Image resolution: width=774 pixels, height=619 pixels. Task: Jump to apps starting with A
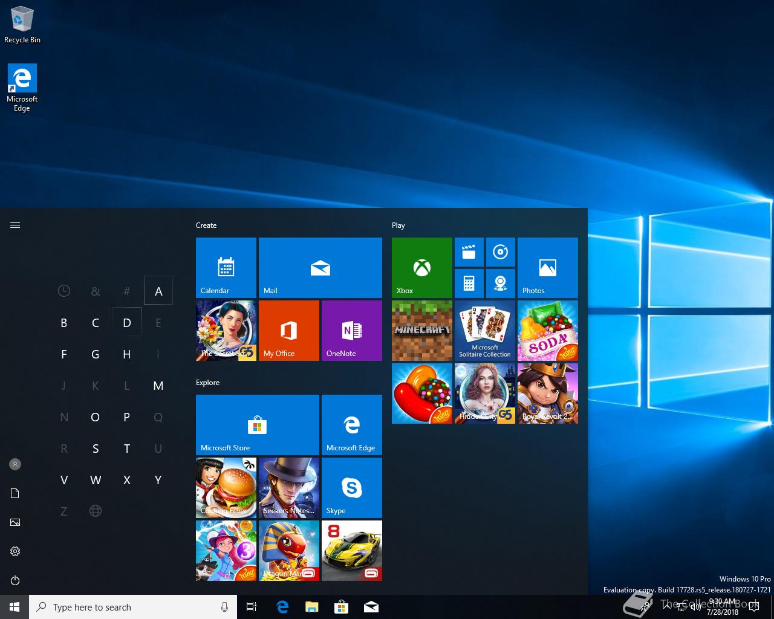(158, 291)
